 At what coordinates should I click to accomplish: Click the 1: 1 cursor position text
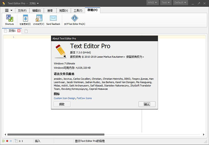(21, 141)
